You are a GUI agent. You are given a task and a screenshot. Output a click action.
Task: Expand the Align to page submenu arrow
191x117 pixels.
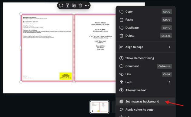(x=169, y=47)
